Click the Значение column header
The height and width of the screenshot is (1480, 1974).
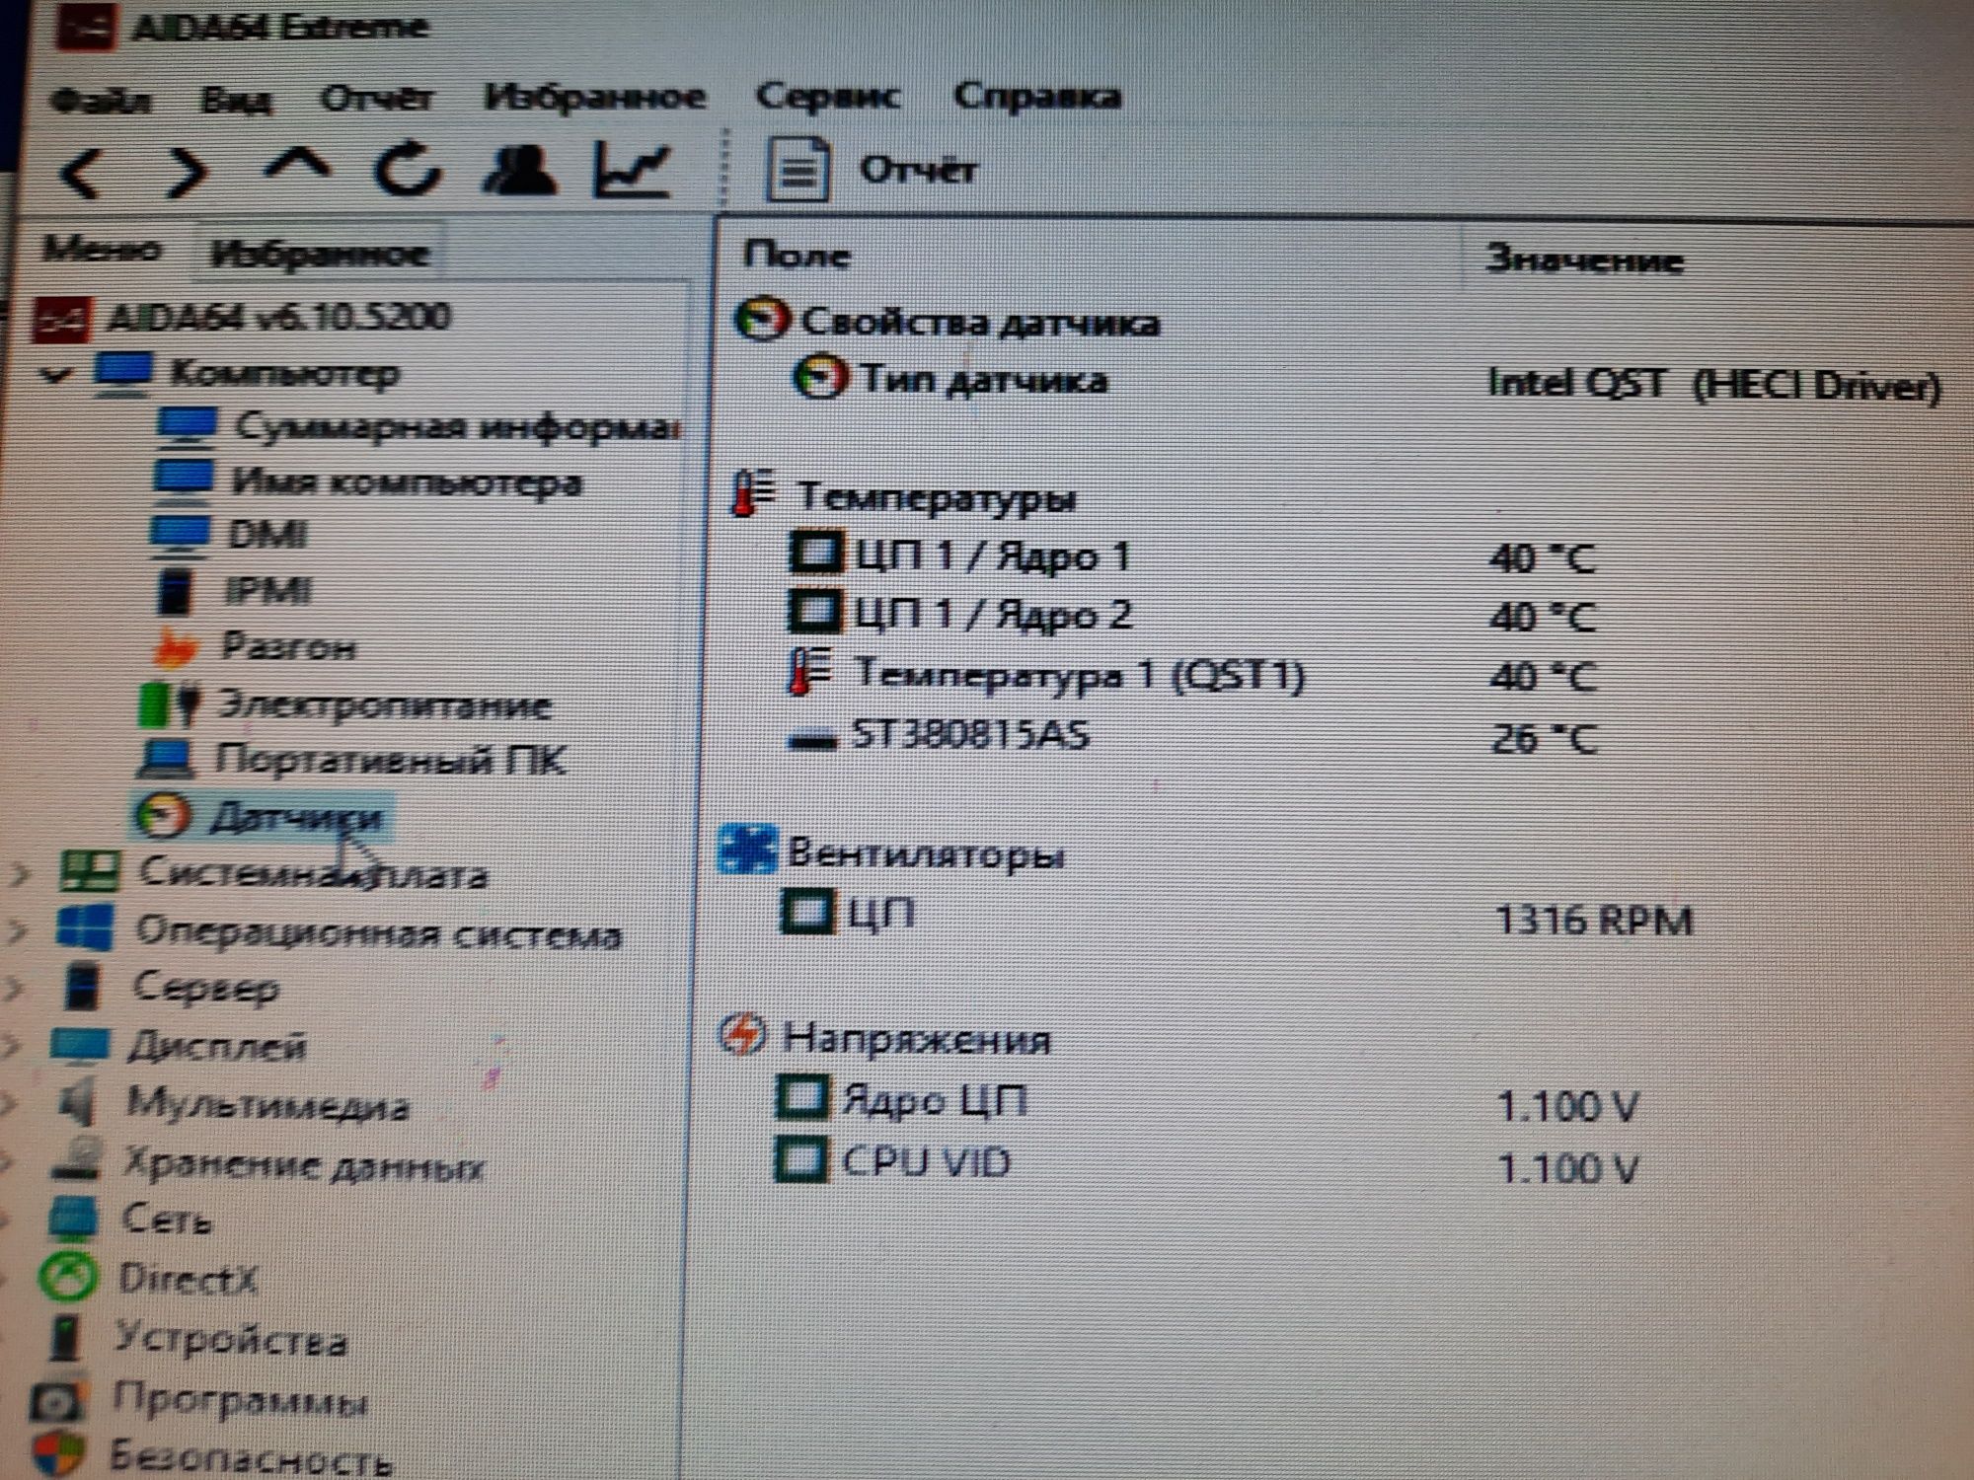point(1584,260)
